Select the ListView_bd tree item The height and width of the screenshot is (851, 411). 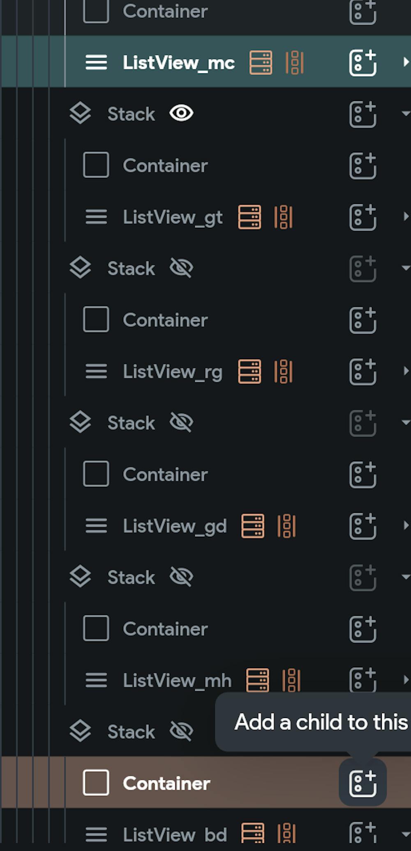click(175, 835)
